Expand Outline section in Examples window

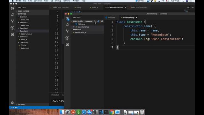click(17, 105)
